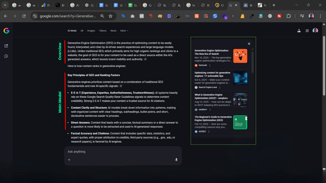Click the citation link icon after the overview paragraph
Viewport: 326px width, 183px height.
(x=145, y=59)
